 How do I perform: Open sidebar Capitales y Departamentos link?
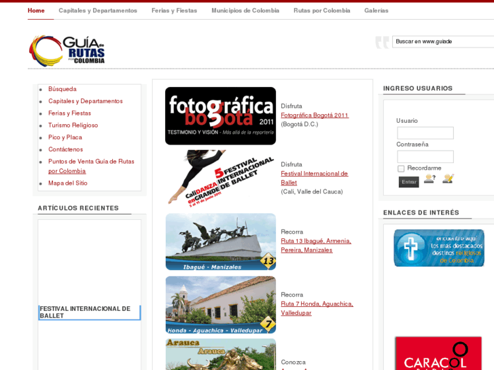(x=86, y=101)
